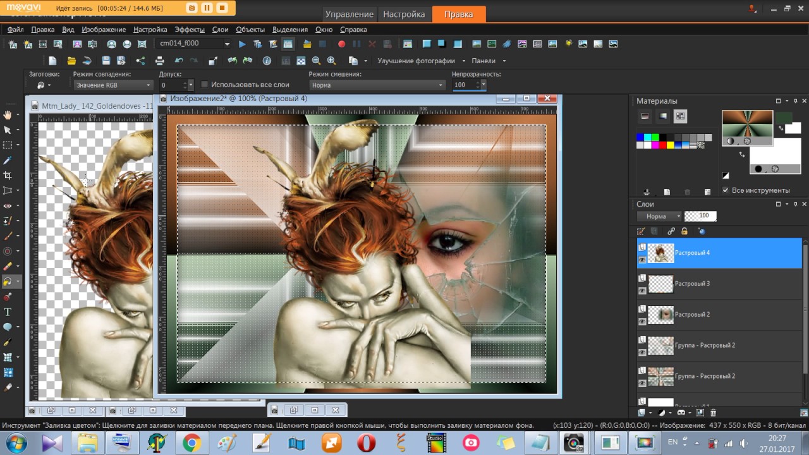This screenshot has height=455, width=809.
Task: Select the Text tool
Action: [x=8, y=312]
